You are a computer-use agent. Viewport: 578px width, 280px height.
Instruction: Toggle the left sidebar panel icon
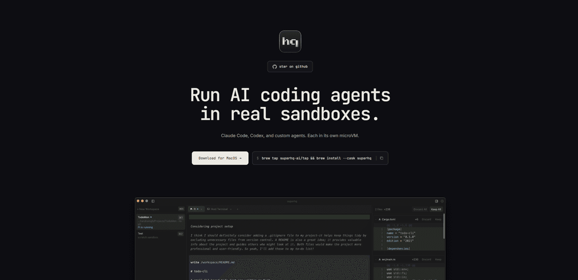[x=153, y=201]
